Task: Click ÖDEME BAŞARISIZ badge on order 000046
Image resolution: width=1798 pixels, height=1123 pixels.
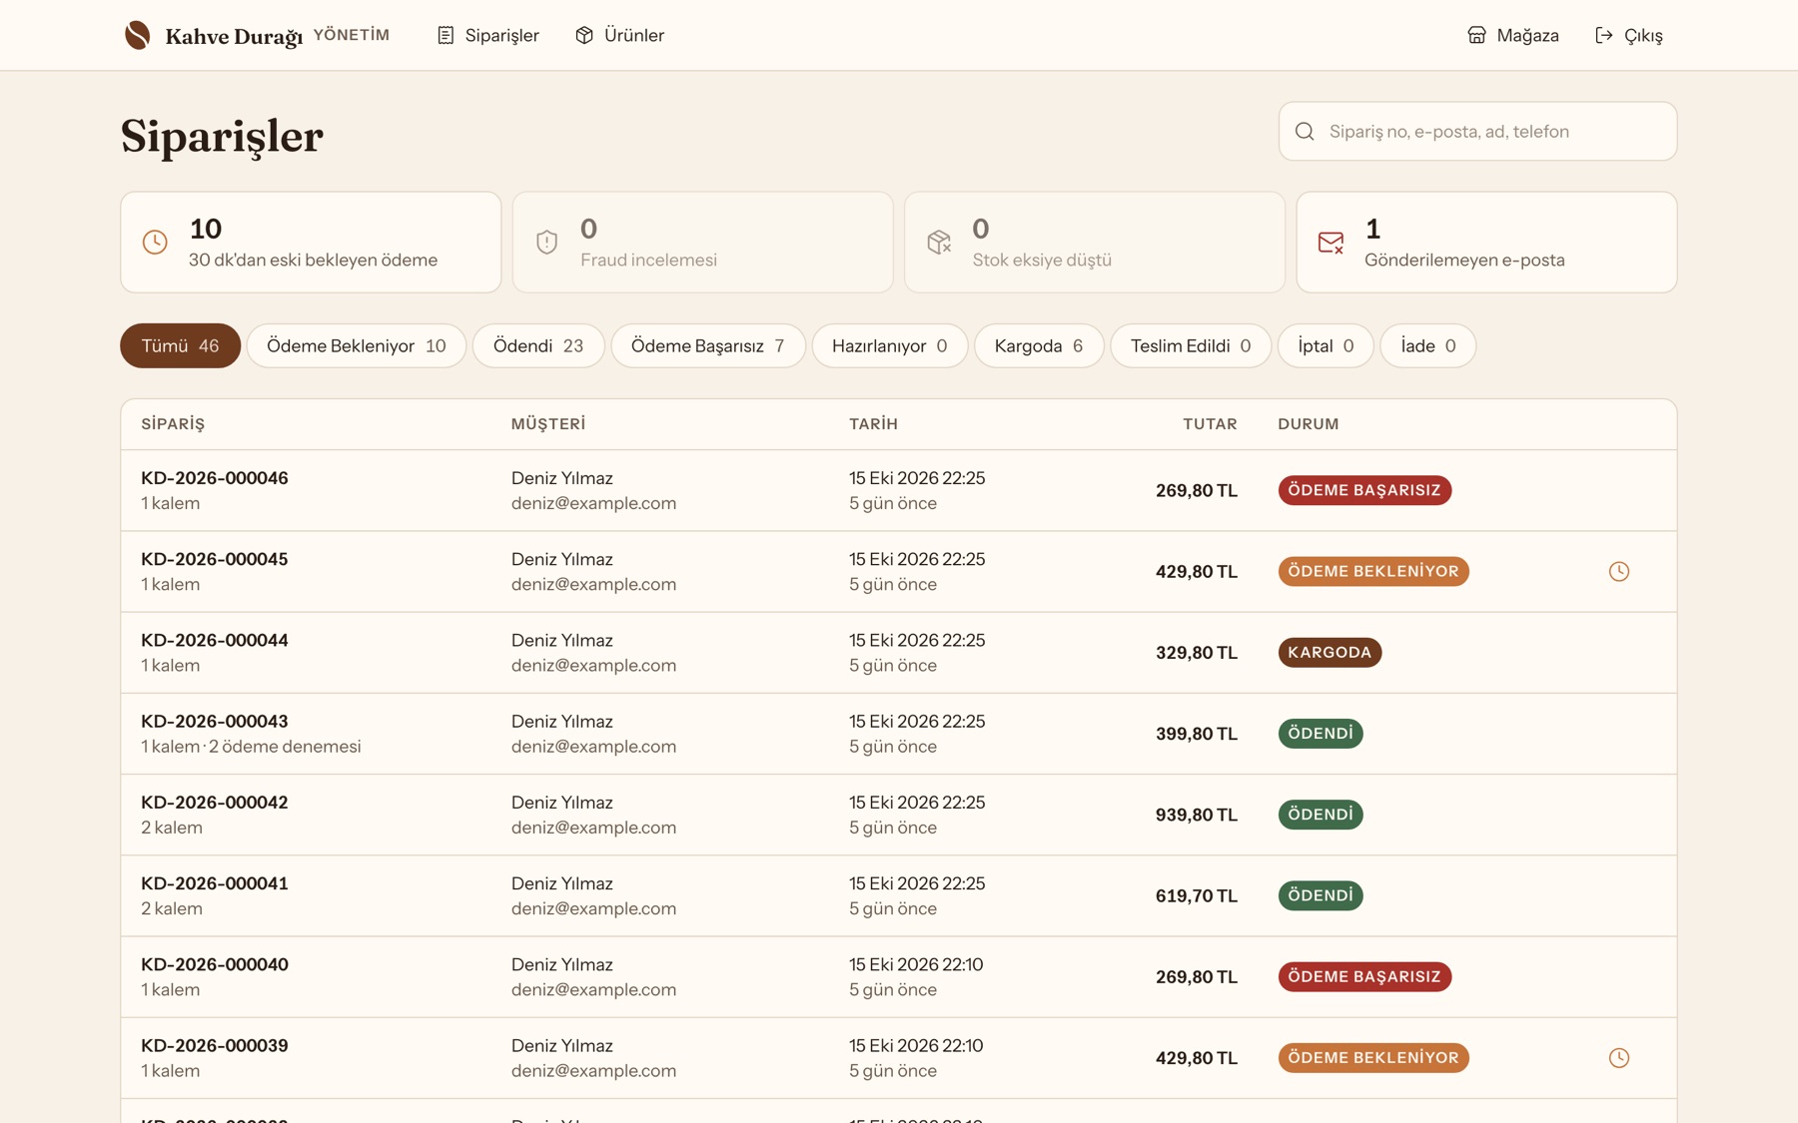Action: tap(1364, 490)
